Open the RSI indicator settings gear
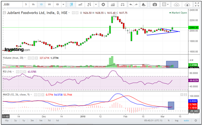203x126 pixels. pos(21,72)
